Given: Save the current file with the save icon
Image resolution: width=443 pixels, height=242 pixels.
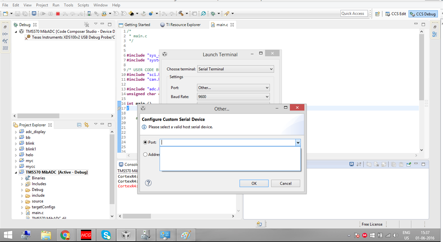Looking at the screenshot, I should coord(17,13).
